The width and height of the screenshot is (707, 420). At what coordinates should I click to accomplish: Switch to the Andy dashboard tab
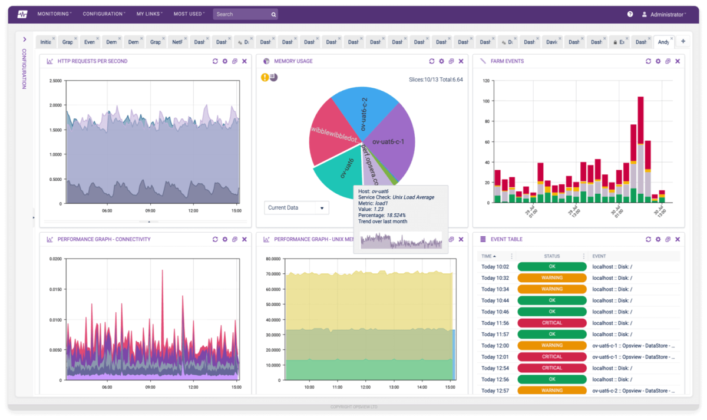[663, 42]
